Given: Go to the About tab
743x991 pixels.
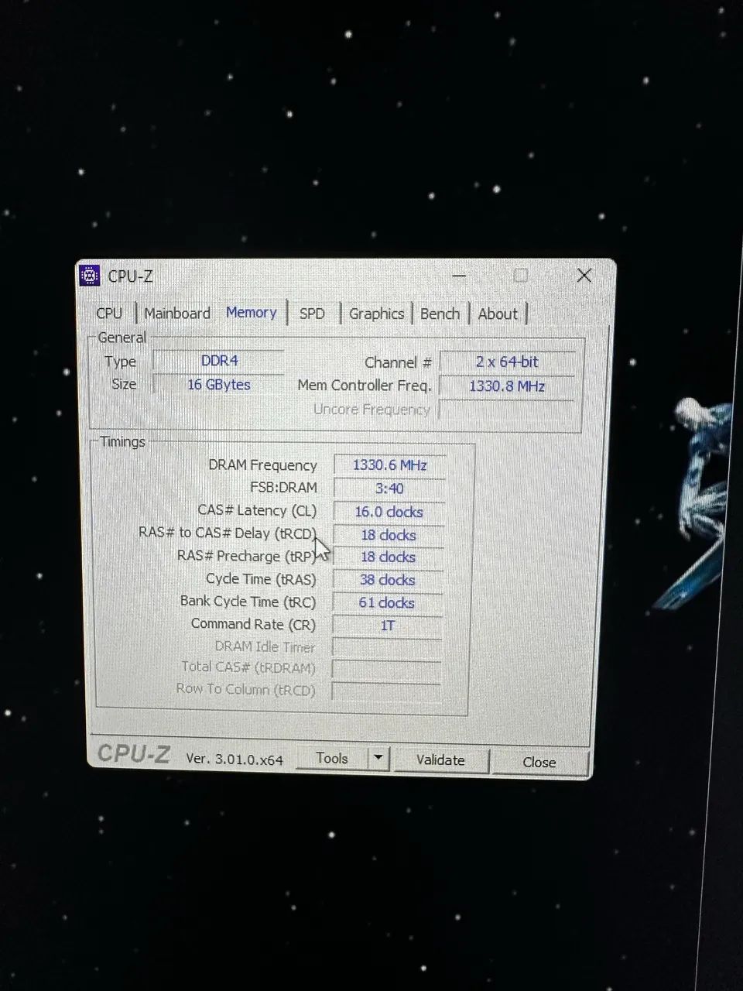Looking at the screenshot, I should pyautogui.click(x=498, y=314).
